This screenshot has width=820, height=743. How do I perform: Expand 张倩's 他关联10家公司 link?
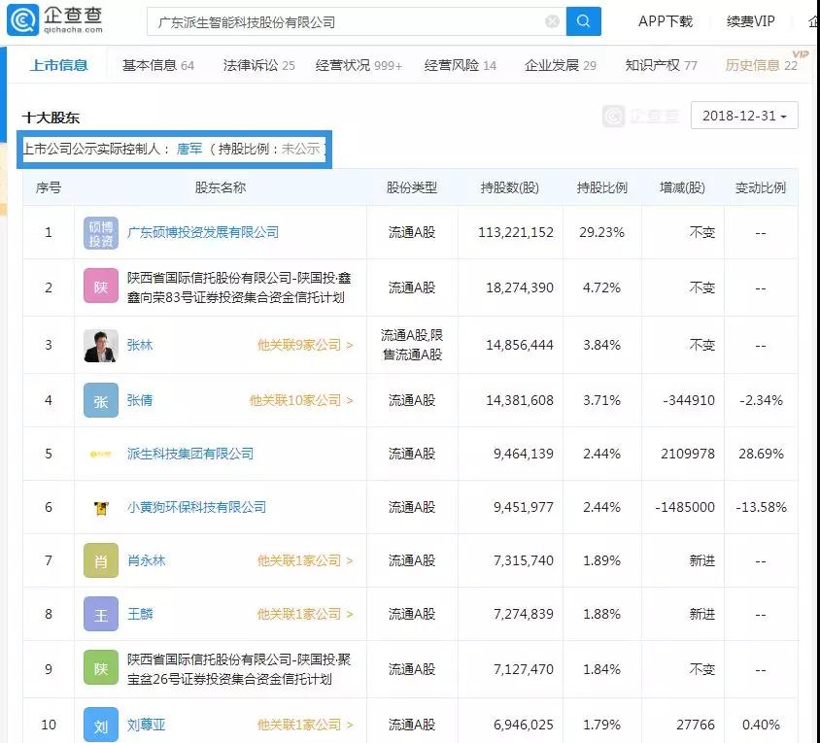click(301, 400)
